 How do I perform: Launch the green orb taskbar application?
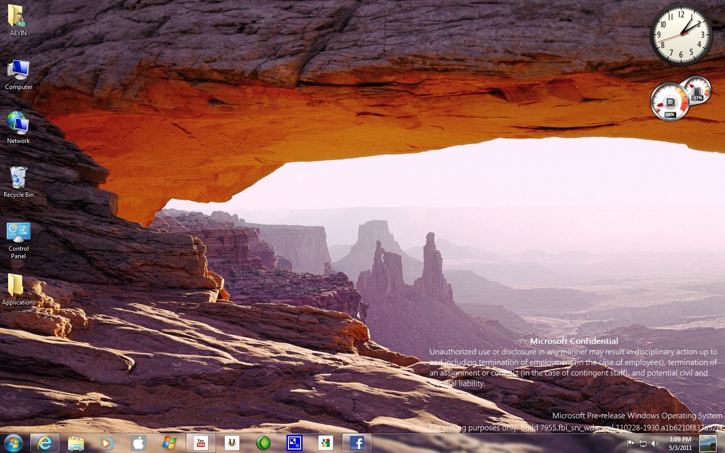(263, 443)
